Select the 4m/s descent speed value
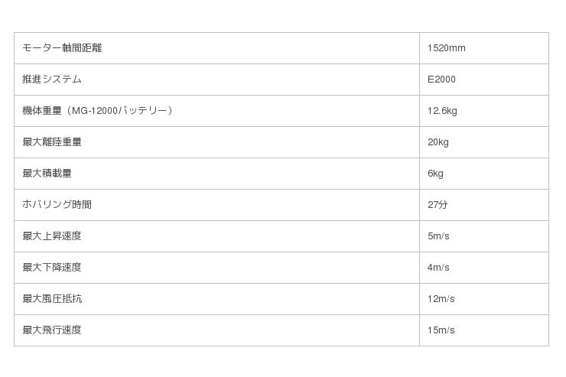Image resolution: width=566 pixels, height=377 pixels. 439,268
